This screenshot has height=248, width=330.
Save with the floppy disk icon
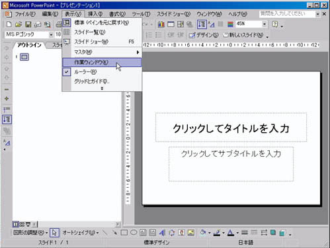point(28,24)
